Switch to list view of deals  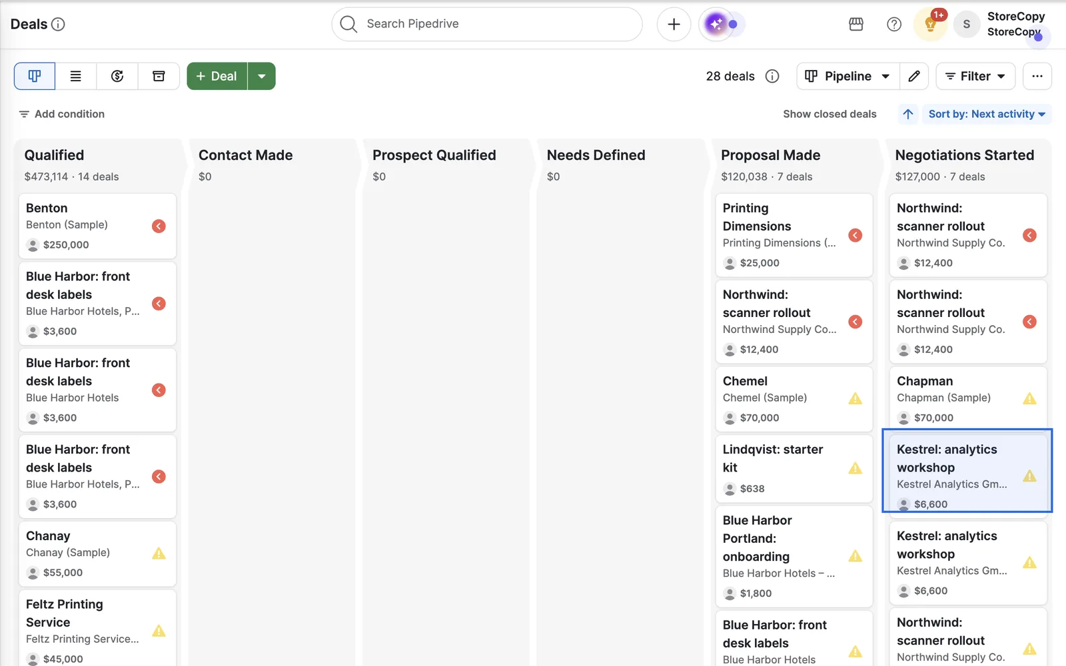(76, 76)
